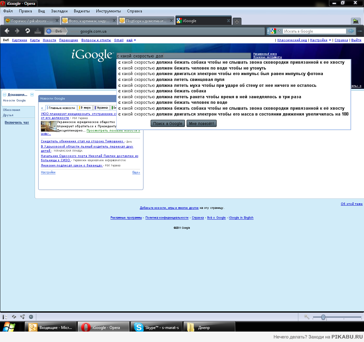
Task: Switch to the Skype taskbar item
Action: pos(157,327)
